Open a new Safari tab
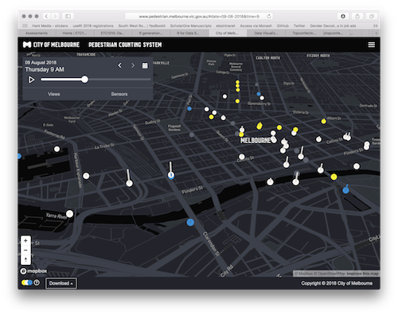 pos(377,33)
